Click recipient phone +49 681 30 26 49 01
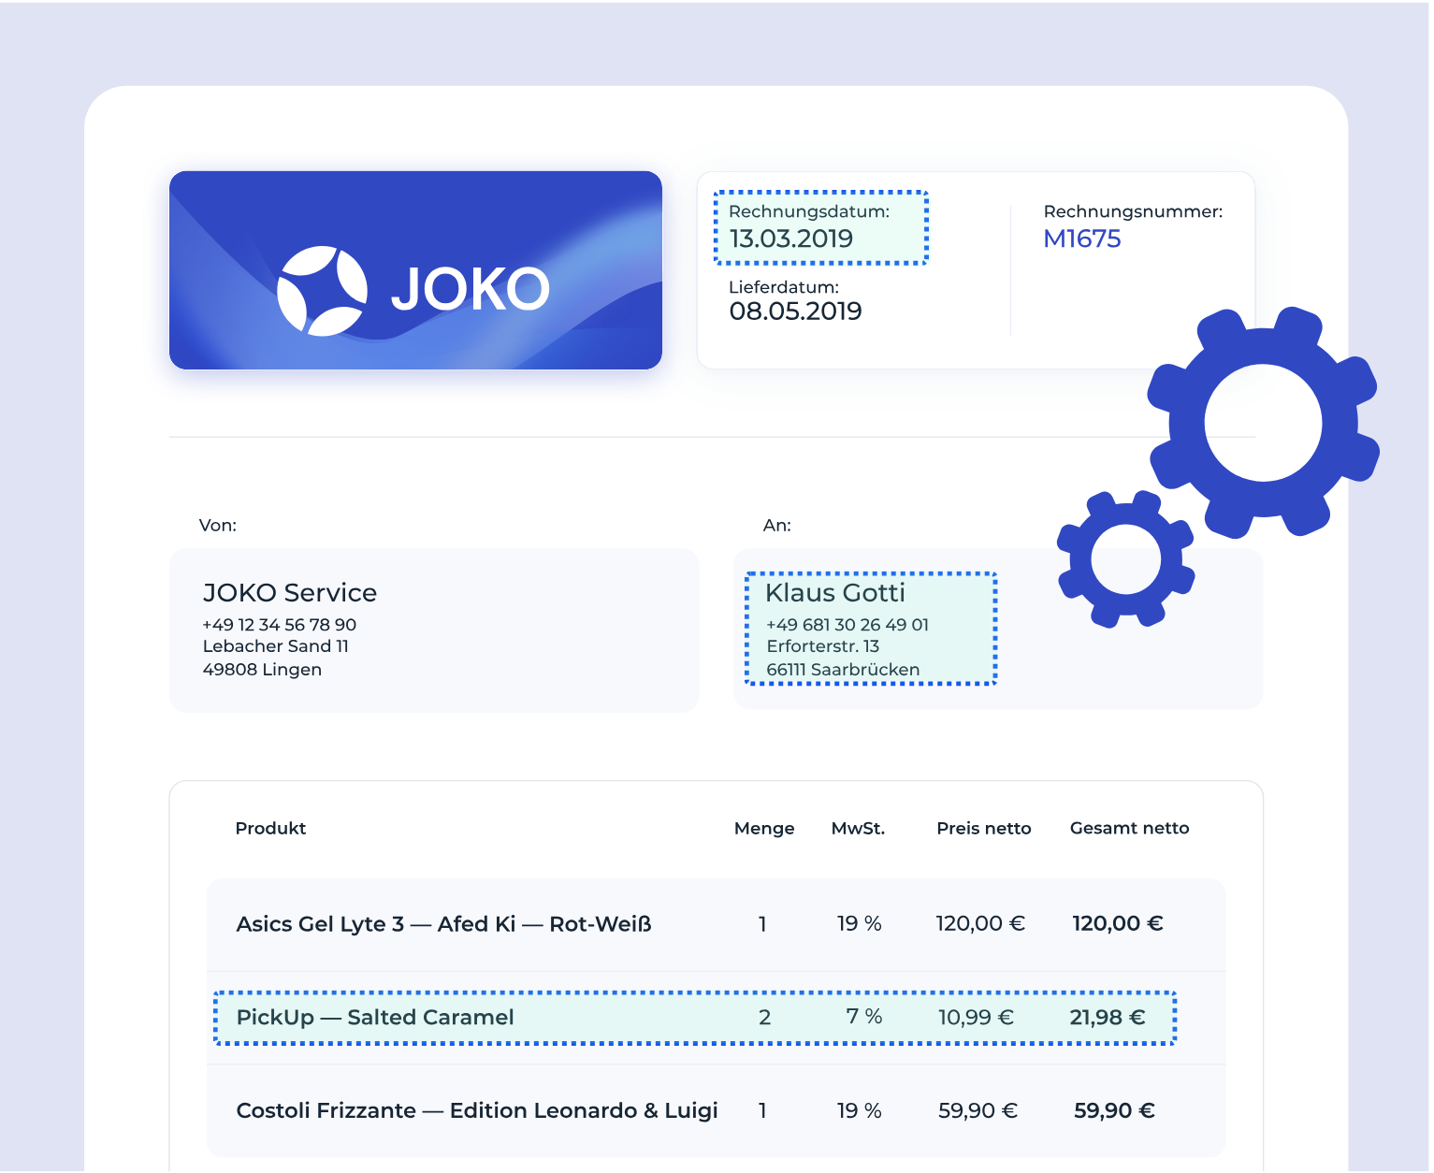 pos(847,625)
